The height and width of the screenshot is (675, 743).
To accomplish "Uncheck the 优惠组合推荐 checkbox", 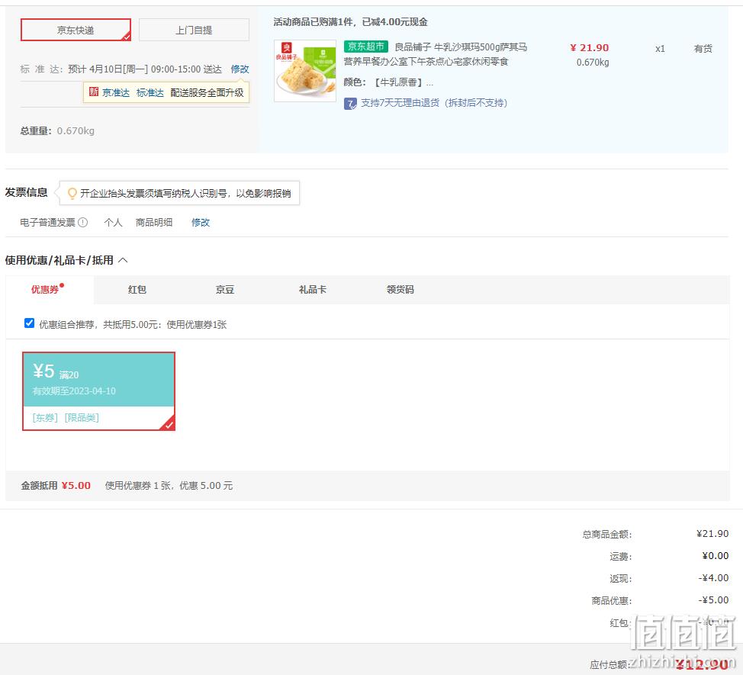I will point(30,323).
